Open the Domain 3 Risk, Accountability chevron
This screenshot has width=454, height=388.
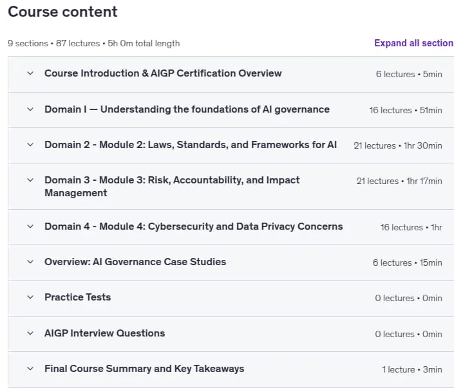coord(30,180)
